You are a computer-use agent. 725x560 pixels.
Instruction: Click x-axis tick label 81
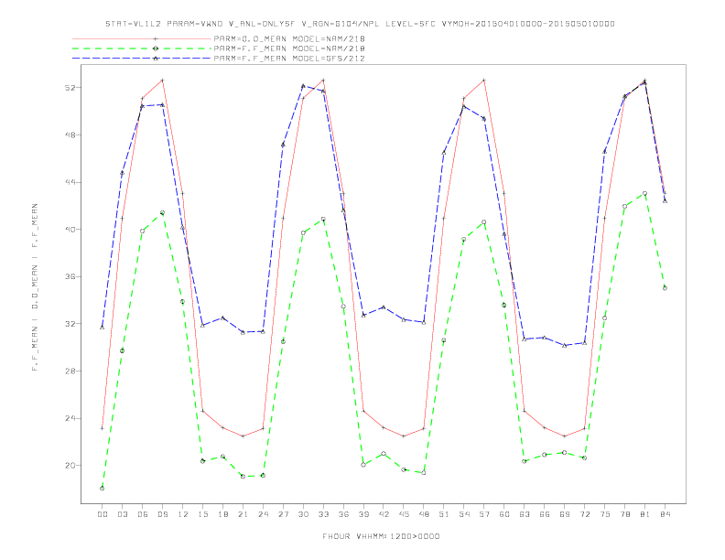(645, 514)
